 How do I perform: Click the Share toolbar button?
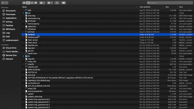(x=57, y=3)
